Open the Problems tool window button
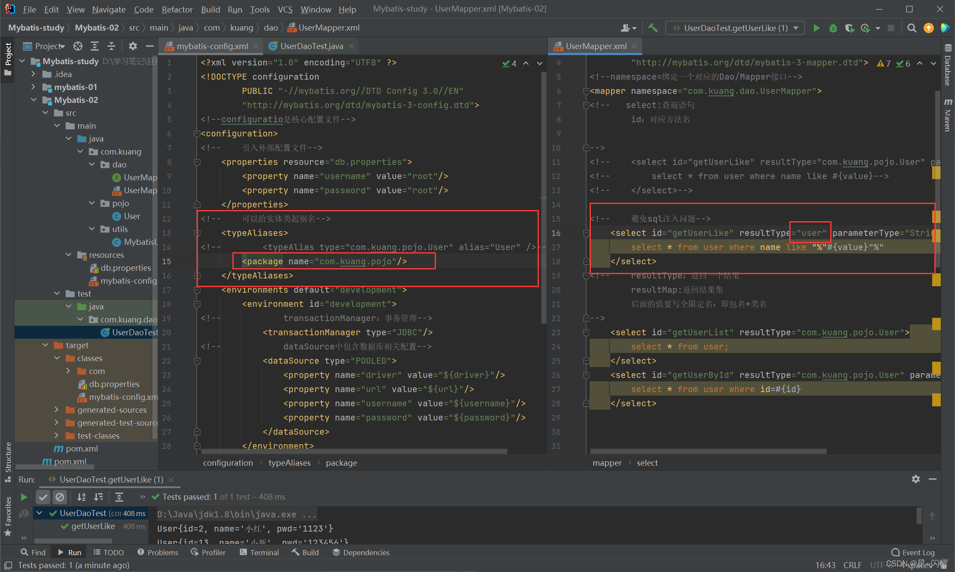This screenshot has width=955, height=572. pyautogui.click(x=158, y=552)
